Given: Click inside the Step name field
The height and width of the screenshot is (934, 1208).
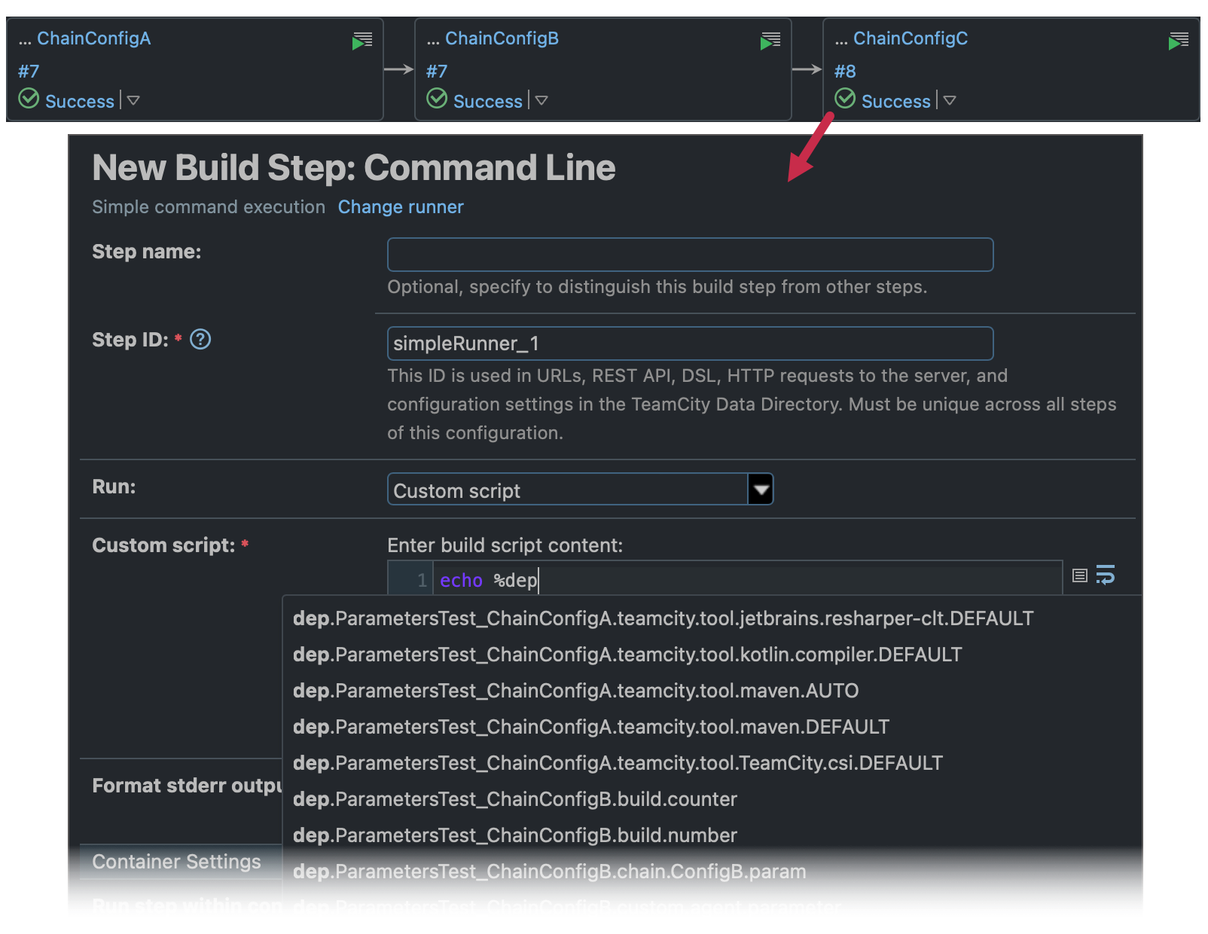Looking at the screenshot, I should coord(689,255).
